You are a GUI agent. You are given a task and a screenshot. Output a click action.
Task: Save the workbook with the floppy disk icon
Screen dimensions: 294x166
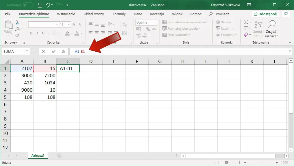pos(40,5)
